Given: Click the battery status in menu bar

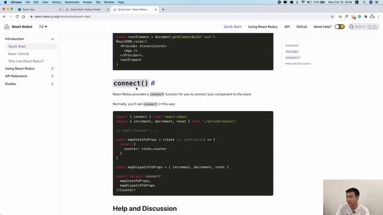Looking at the screenshot, I should tap(319, 2).
